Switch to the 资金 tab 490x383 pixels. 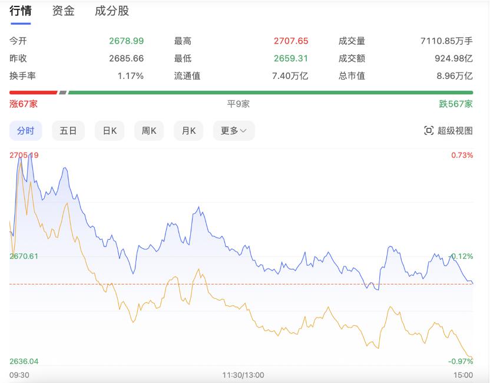pyautogui.click(x=64, y=11)
